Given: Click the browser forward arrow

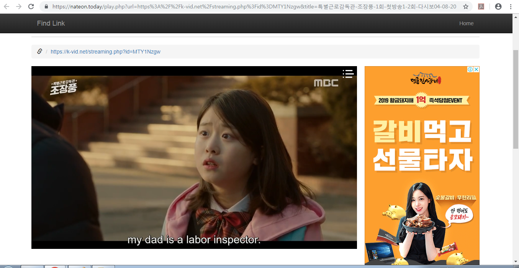Looking at the screenshot, I should (x=19, y=6).
